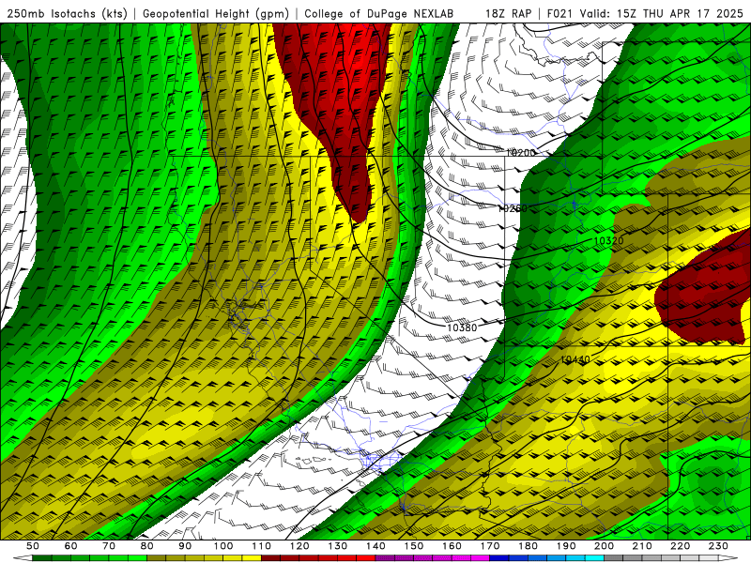The height and width of the screenshot is (563, 751).
Task: Click the 140 value on the color scale
Action: [x=376, y=546]
